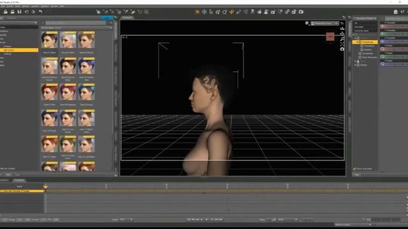This screenshot has width=408, height=229.
Task: Open the node selector dropdown in Parameters panel
Action: 365,18
